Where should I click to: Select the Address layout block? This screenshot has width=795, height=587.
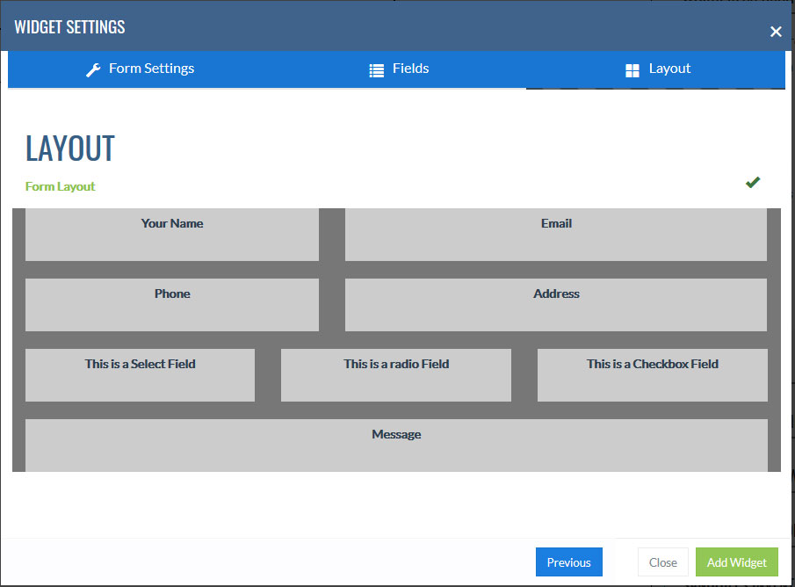(x=556, y=305)
